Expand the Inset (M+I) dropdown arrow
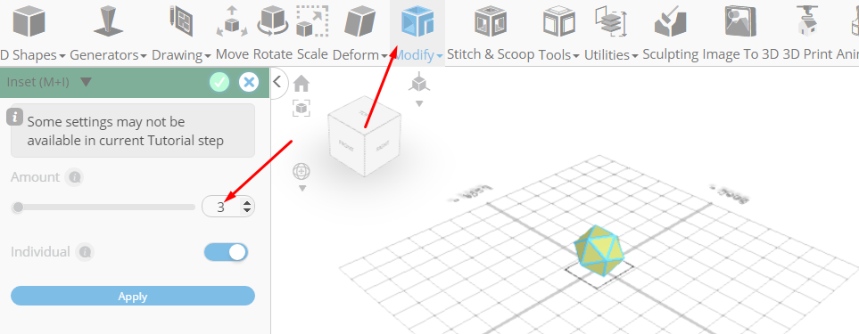859x334 pixels. [x=86, y=83]
